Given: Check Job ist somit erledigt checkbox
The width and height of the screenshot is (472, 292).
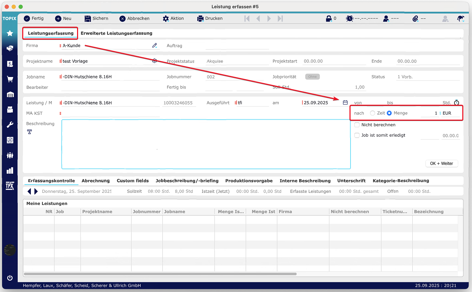Looking at the screenshot, I should click(x=357, y=135).
